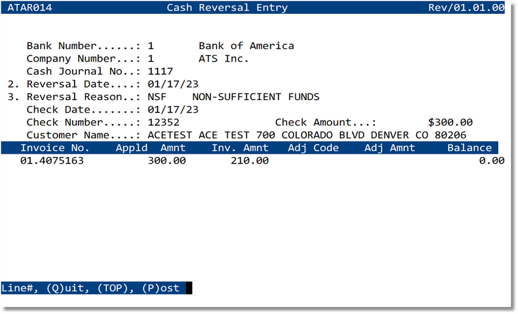Click Cash Journal No. value 1117
The height and width of the screenshot is (314, 518).
160,71
